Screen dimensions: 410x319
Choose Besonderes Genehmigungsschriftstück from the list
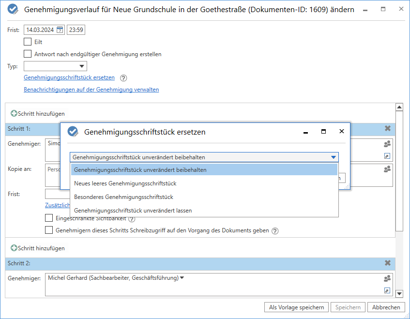(x=123, y=197)
